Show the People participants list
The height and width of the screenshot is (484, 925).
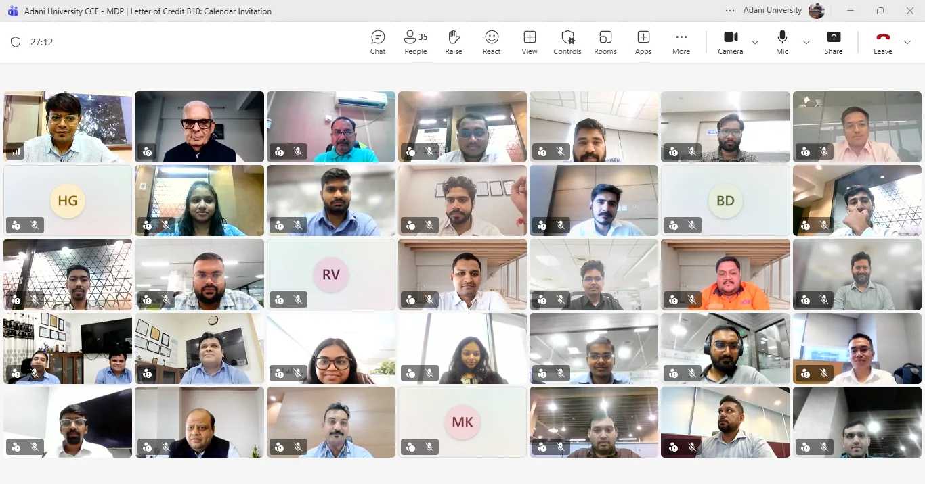(x=416, y=42)
